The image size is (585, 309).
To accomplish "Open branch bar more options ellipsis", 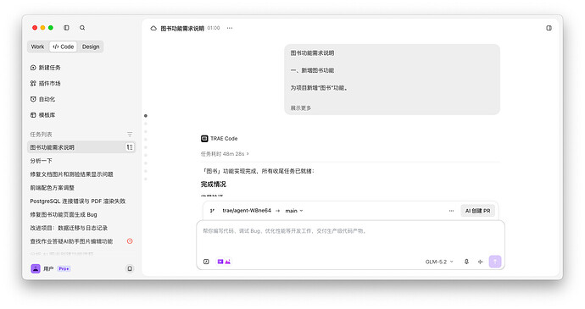I will (451, 211).
